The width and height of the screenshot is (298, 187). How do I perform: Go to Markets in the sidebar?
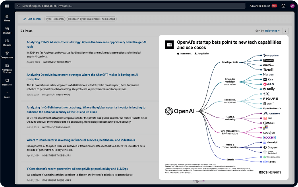click(x=7, y=42)
